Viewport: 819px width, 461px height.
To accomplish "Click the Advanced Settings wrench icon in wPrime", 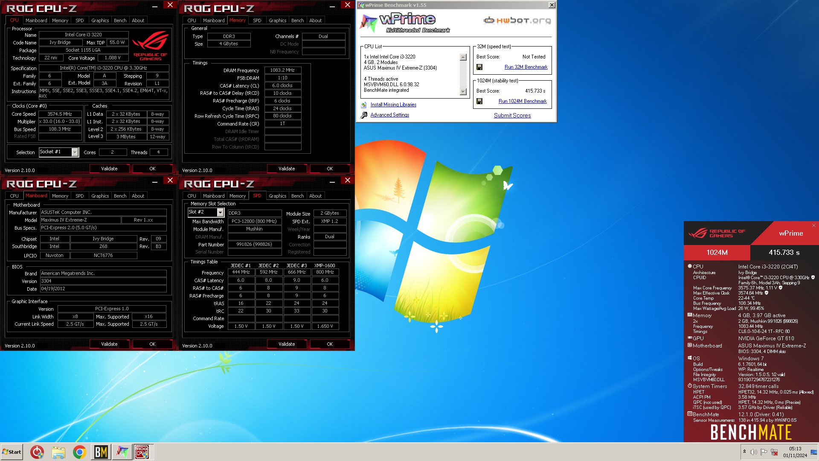I will [364, 115].
